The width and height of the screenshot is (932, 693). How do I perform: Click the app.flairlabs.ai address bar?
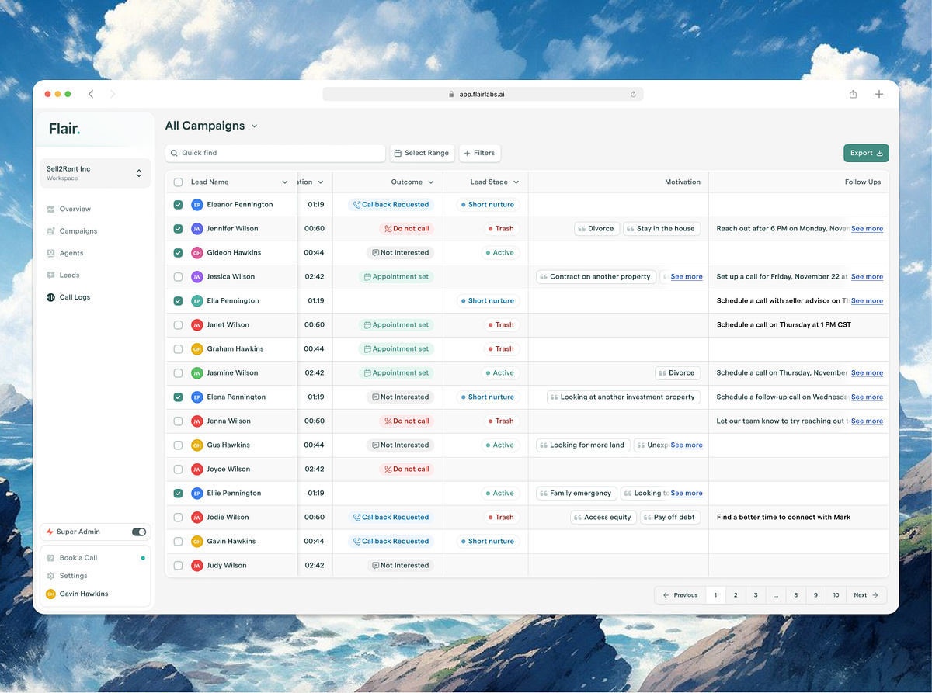[x=482, y=94]
